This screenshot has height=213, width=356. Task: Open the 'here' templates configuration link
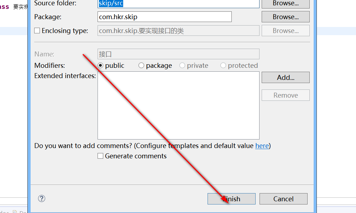pos(262,146)
